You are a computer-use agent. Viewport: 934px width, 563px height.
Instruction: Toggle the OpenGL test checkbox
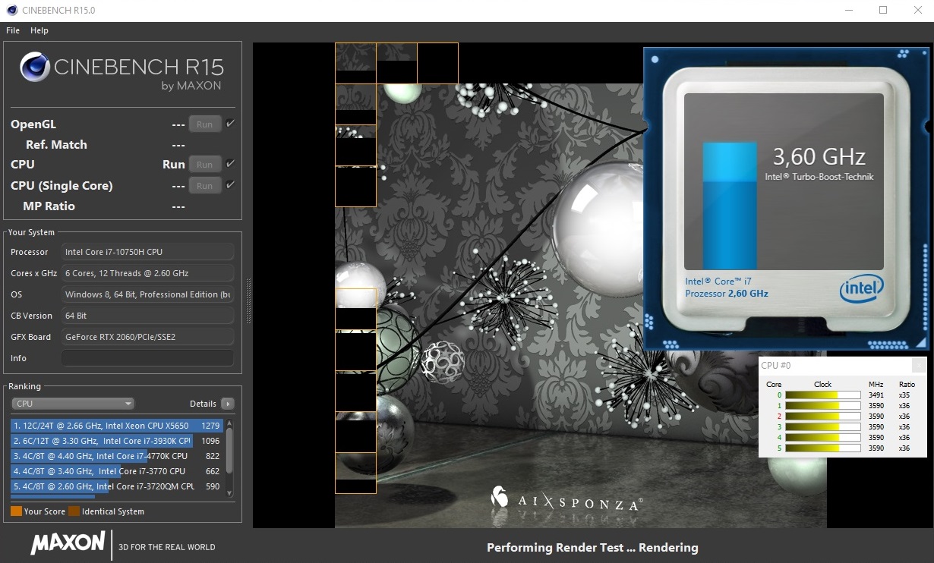(x=230, y=123)
